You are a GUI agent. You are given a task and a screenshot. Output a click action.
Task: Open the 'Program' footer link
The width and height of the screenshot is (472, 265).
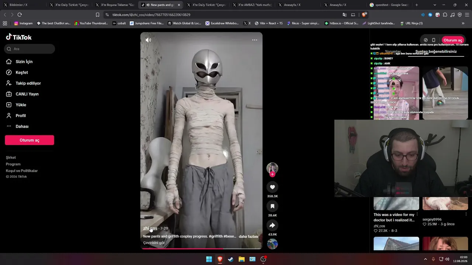click(x=13, y=164)
